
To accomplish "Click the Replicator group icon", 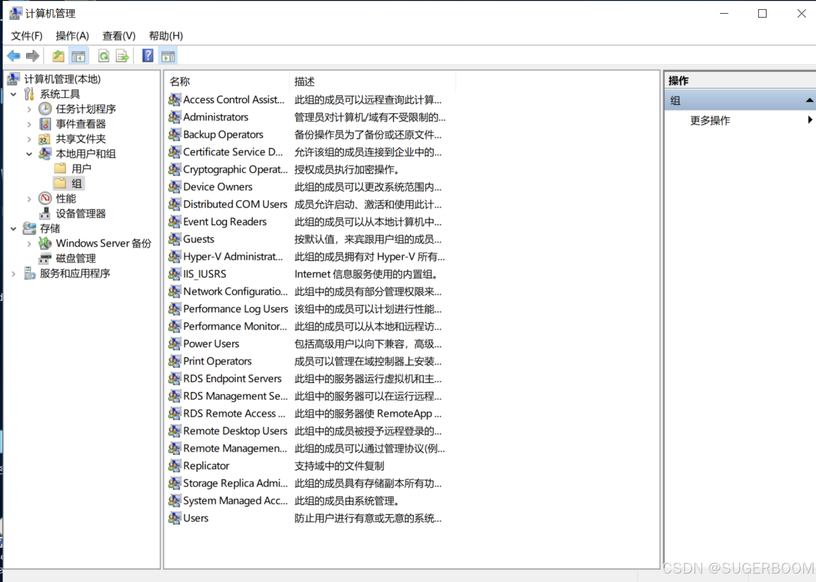I will pos(174,466).
